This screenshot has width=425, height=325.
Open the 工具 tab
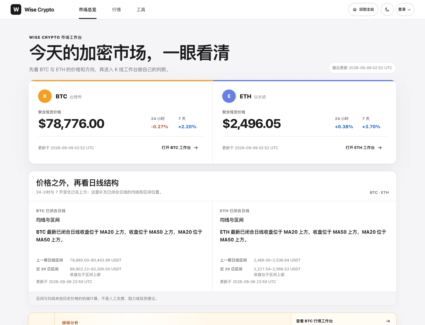pyautogui.click(x=141, y=10)
